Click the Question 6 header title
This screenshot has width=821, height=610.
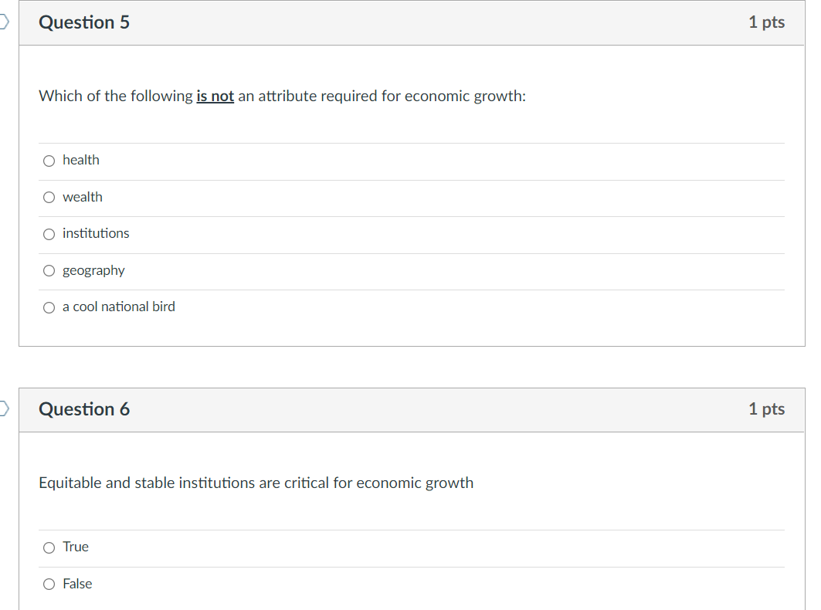[x=83, y=409]
